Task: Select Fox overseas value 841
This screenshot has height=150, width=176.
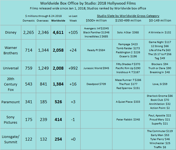Action: click(x=43, y=84)
